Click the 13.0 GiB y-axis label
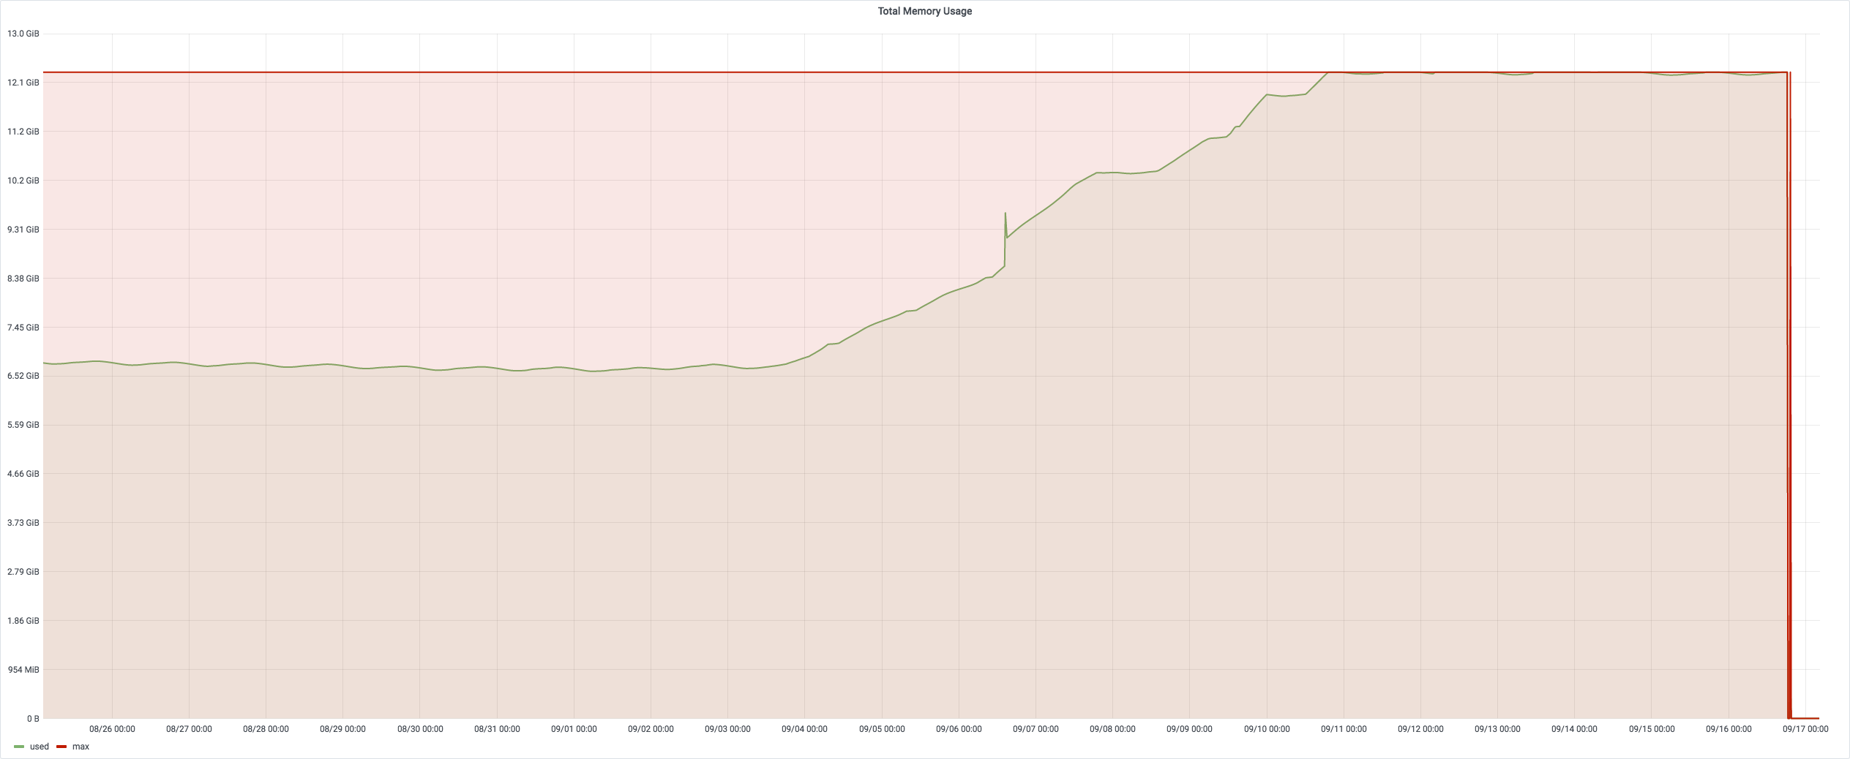Viewport: 1850px width, 759px height. pos(24,32)
